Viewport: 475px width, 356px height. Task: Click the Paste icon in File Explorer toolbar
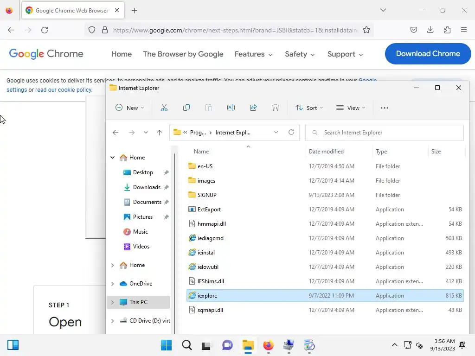(x=208, y=108)
